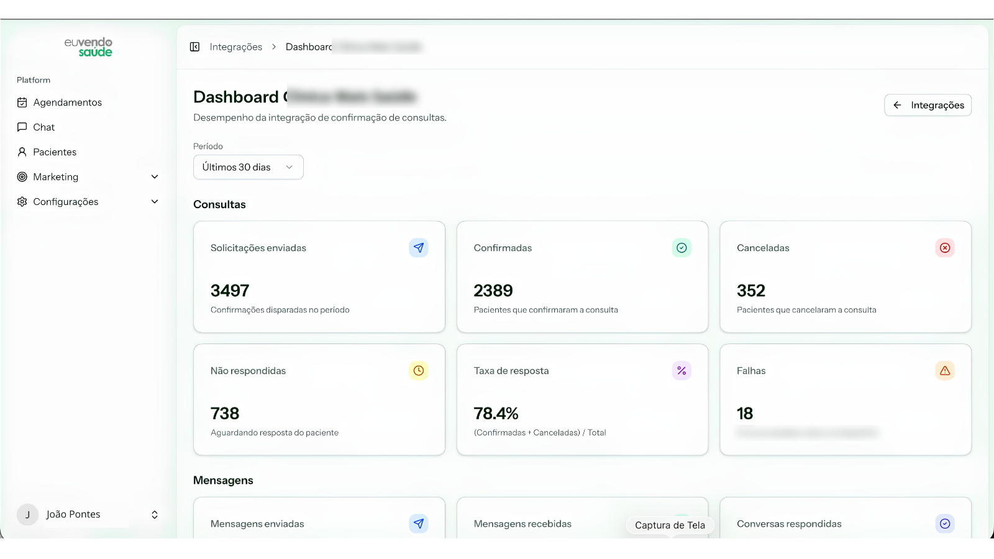Click the Solicitações enviadas card title

click(x=258, y=248)
